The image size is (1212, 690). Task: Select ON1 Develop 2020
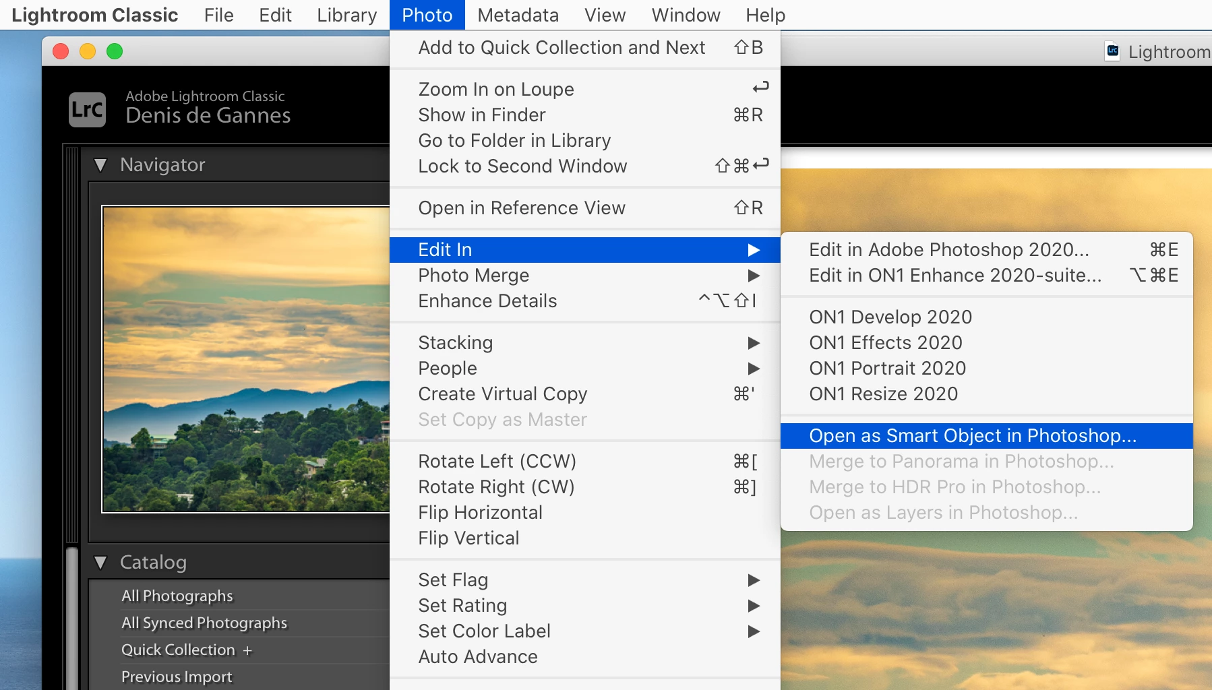pyautogui.click(x=987, y=317)
